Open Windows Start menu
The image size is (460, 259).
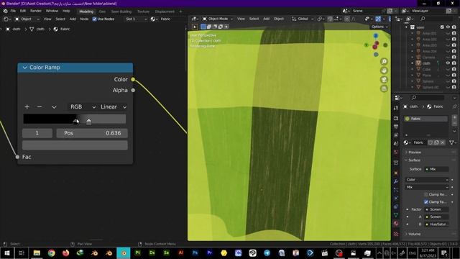7,253
